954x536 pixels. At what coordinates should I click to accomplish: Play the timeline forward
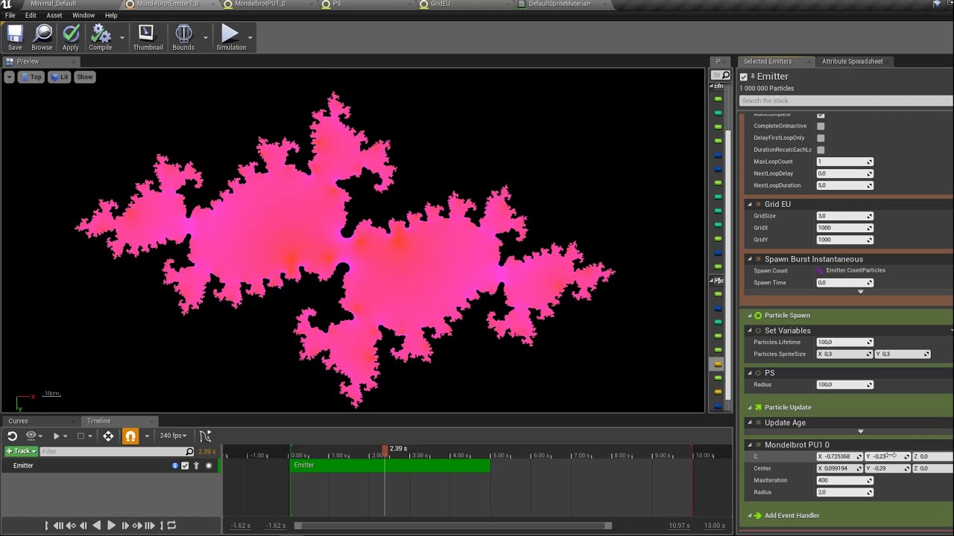coord(111,526)
